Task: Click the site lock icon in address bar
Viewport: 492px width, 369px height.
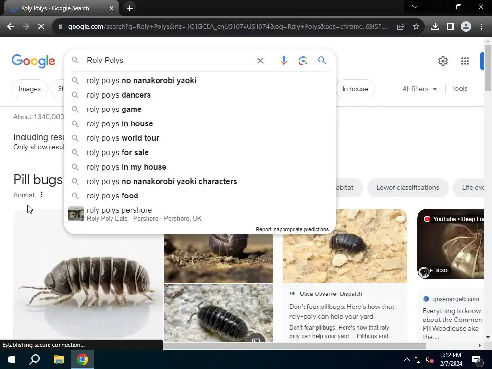Action: (x=61, y=27)
